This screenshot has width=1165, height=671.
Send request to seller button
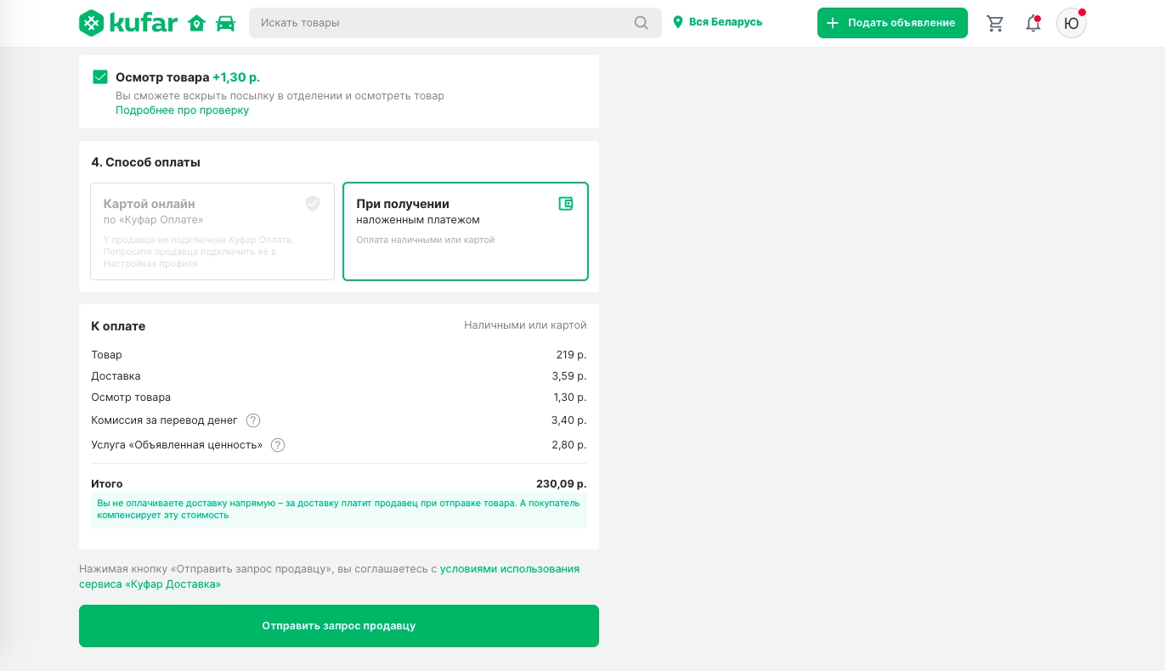coord(338,626)
